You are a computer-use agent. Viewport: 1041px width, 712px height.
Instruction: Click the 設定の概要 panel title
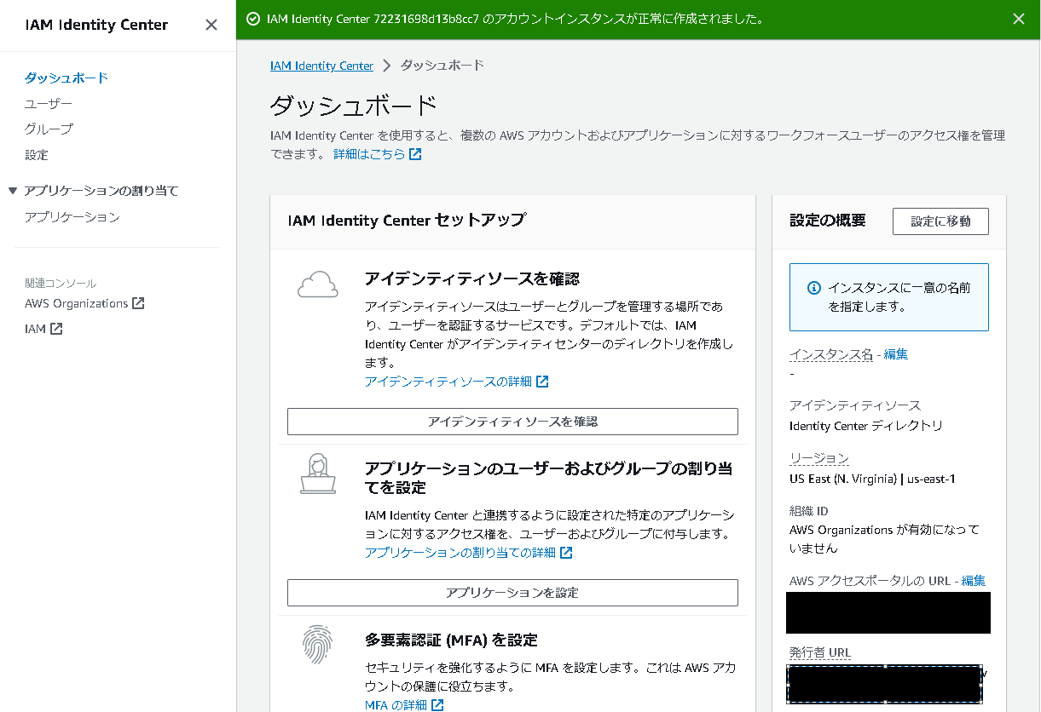827,221
